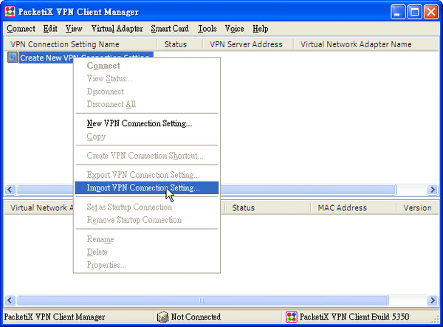Select Remove Startup Connection entry
The image size is (443, 327).
pyautogui.click(x=147, y=220)
